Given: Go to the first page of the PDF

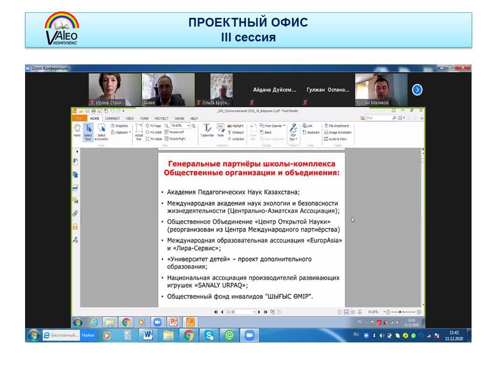Looking at the screenshot, I should tap(216, 312).
